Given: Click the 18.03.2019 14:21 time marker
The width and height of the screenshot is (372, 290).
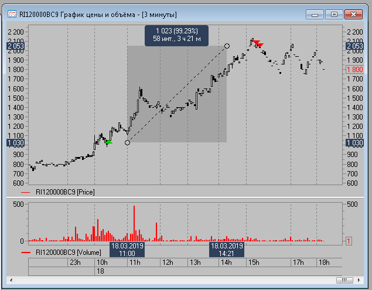Looking at the screenshot, I should pos(227,250).
